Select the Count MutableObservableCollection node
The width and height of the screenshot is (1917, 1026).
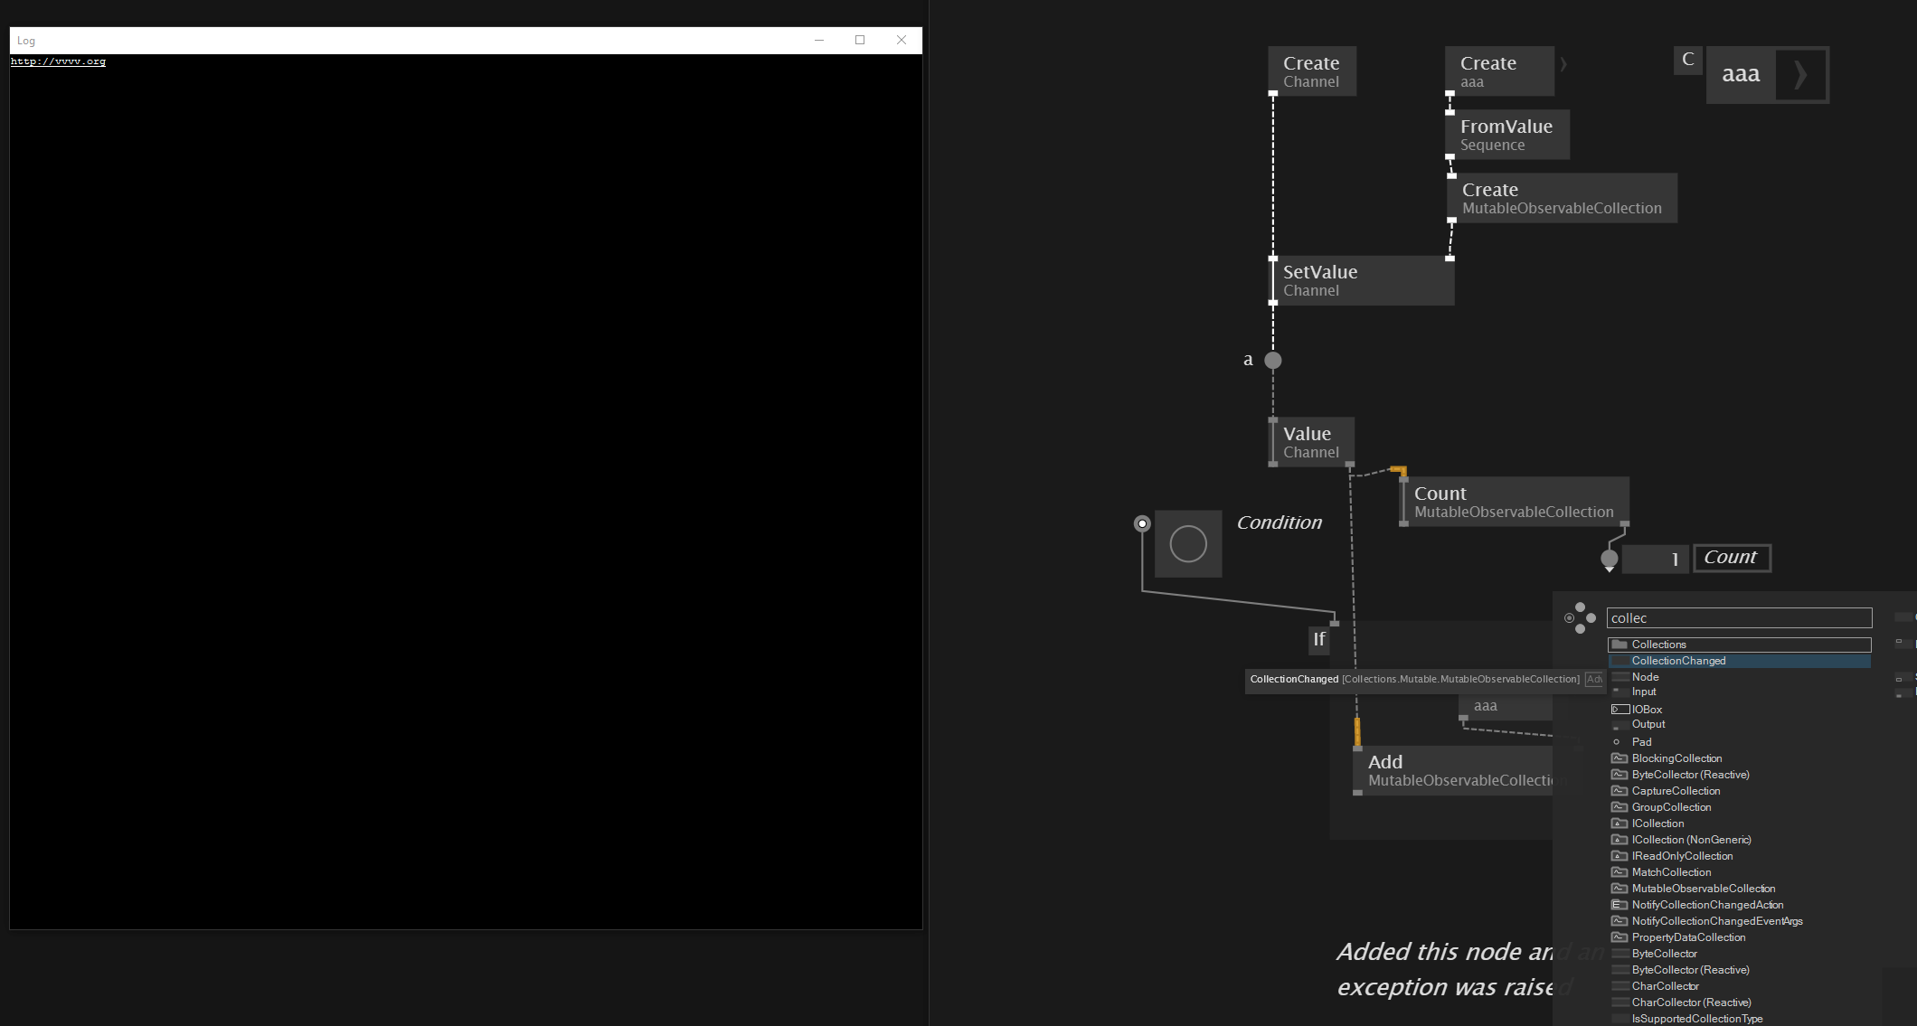pos(1515,502)
